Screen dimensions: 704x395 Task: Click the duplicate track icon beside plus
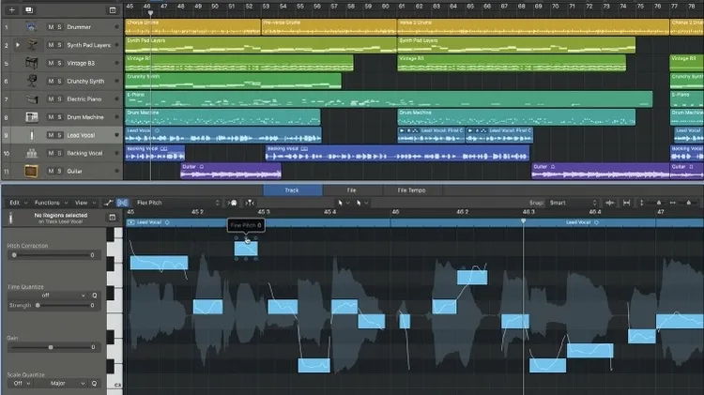[29, 9]
